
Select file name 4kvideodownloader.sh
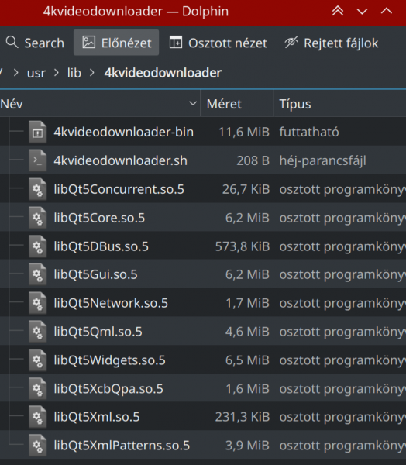coord(120,160)
